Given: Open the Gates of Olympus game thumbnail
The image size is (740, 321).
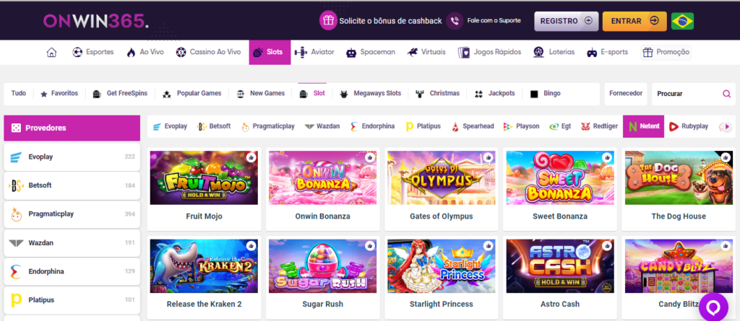Looking at the screenshot, I should pyautogui.click(x=442, y=177).
